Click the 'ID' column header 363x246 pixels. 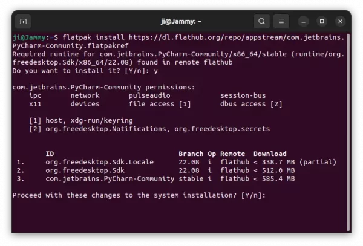click(50, 154)
